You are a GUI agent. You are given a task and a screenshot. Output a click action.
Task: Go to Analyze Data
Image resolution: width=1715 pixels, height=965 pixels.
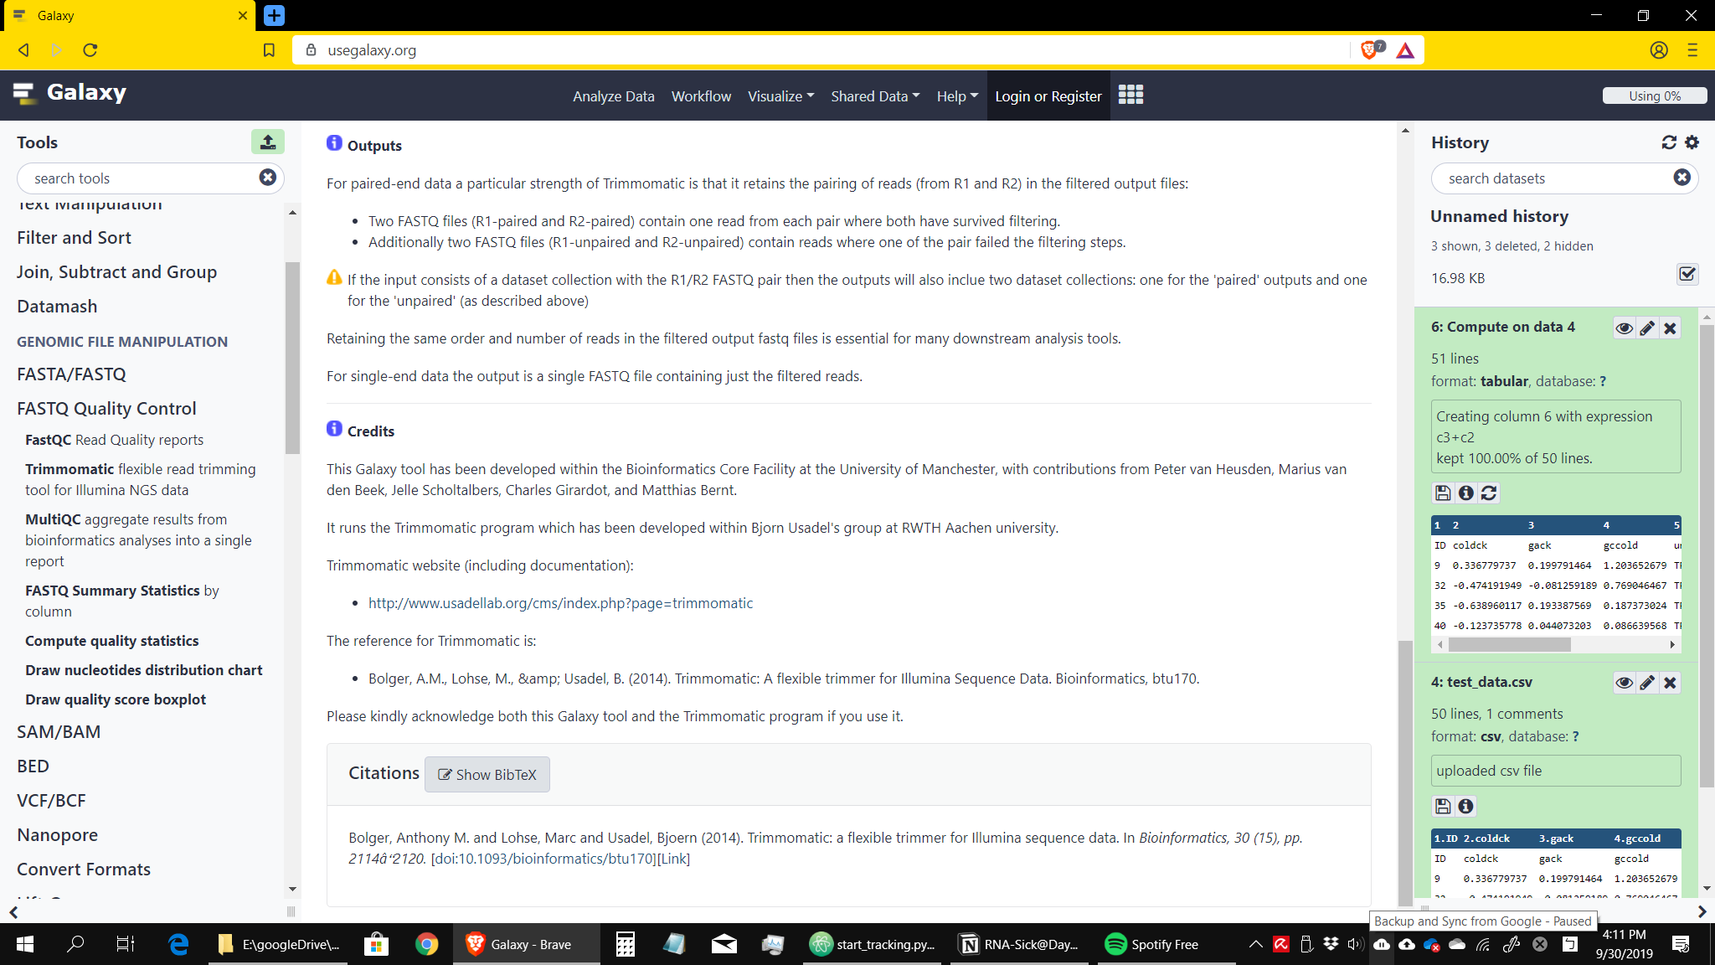pos(614,96)
